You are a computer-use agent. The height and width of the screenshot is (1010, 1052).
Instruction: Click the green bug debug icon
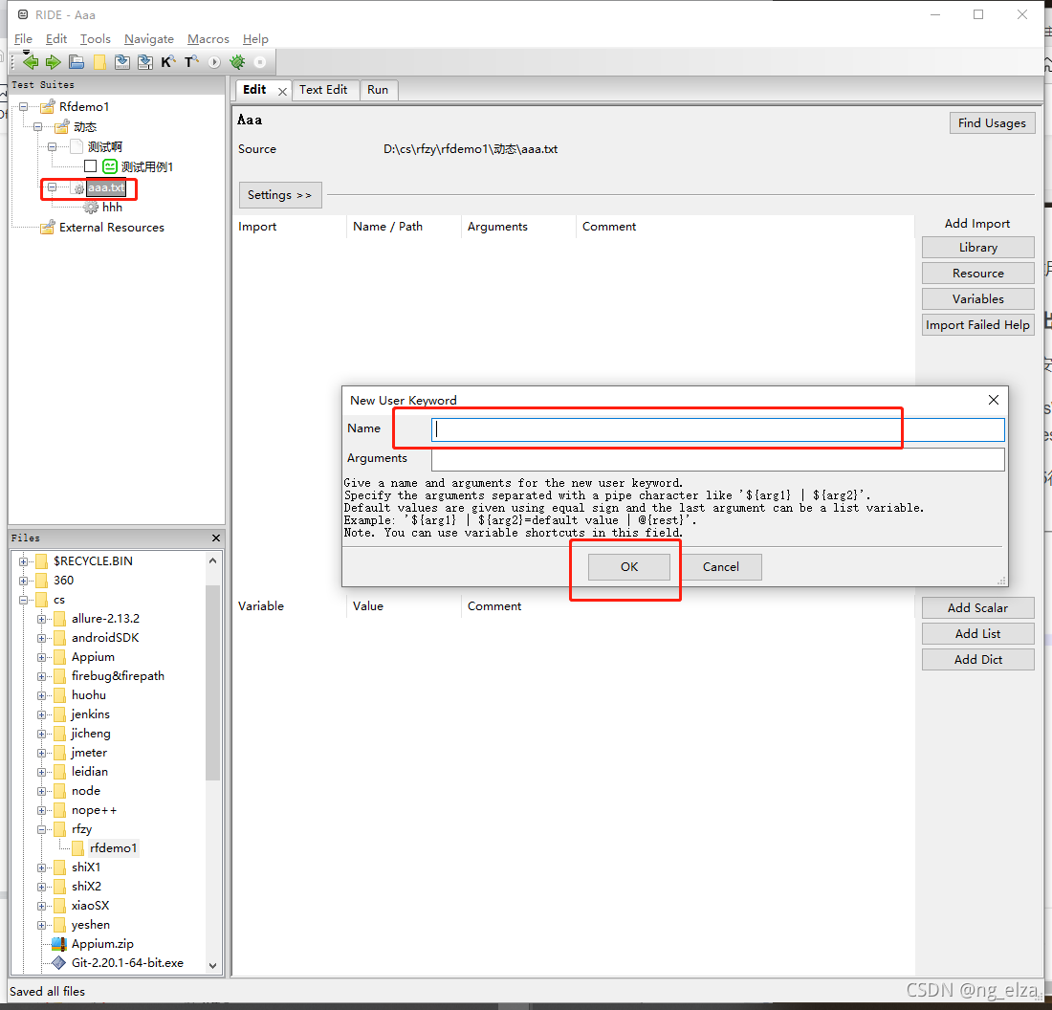237,62
